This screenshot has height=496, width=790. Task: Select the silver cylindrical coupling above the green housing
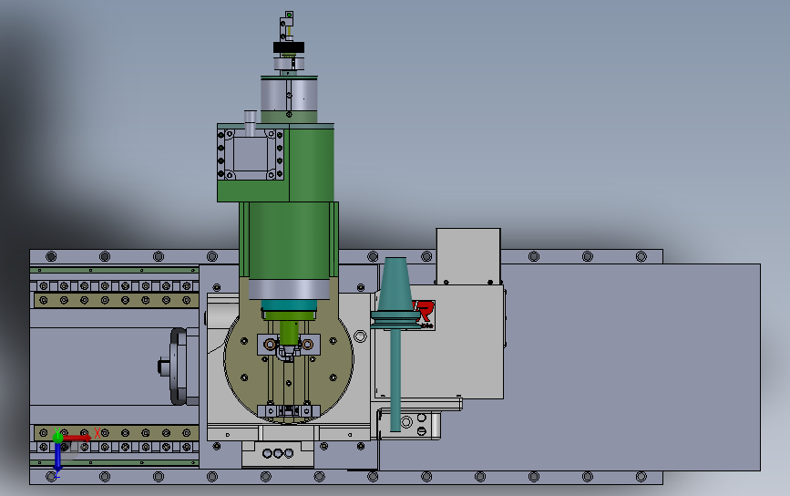[289, 94]
